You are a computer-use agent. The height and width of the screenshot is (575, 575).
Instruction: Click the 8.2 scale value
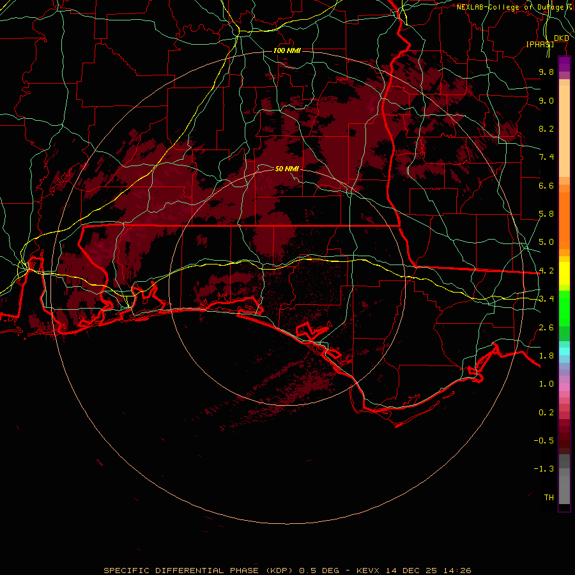coord(546,128)
